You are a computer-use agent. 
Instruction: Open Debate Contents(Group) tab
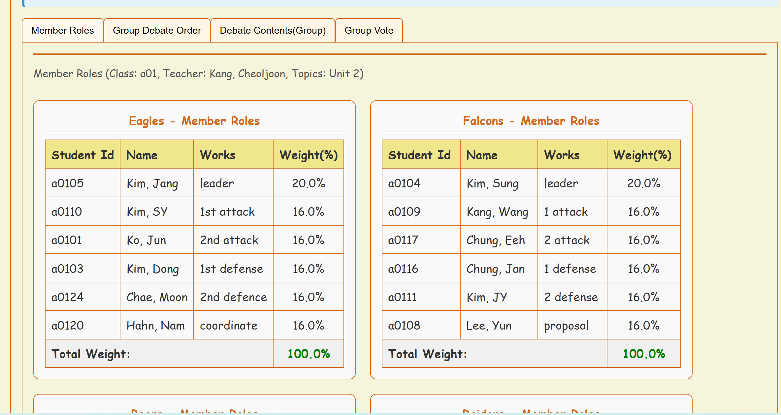[x=273, y=30]
